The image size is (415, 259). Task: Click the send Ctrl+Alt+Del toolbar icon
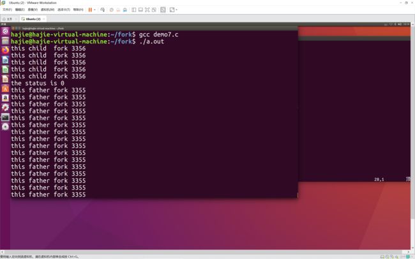point(102,10)
